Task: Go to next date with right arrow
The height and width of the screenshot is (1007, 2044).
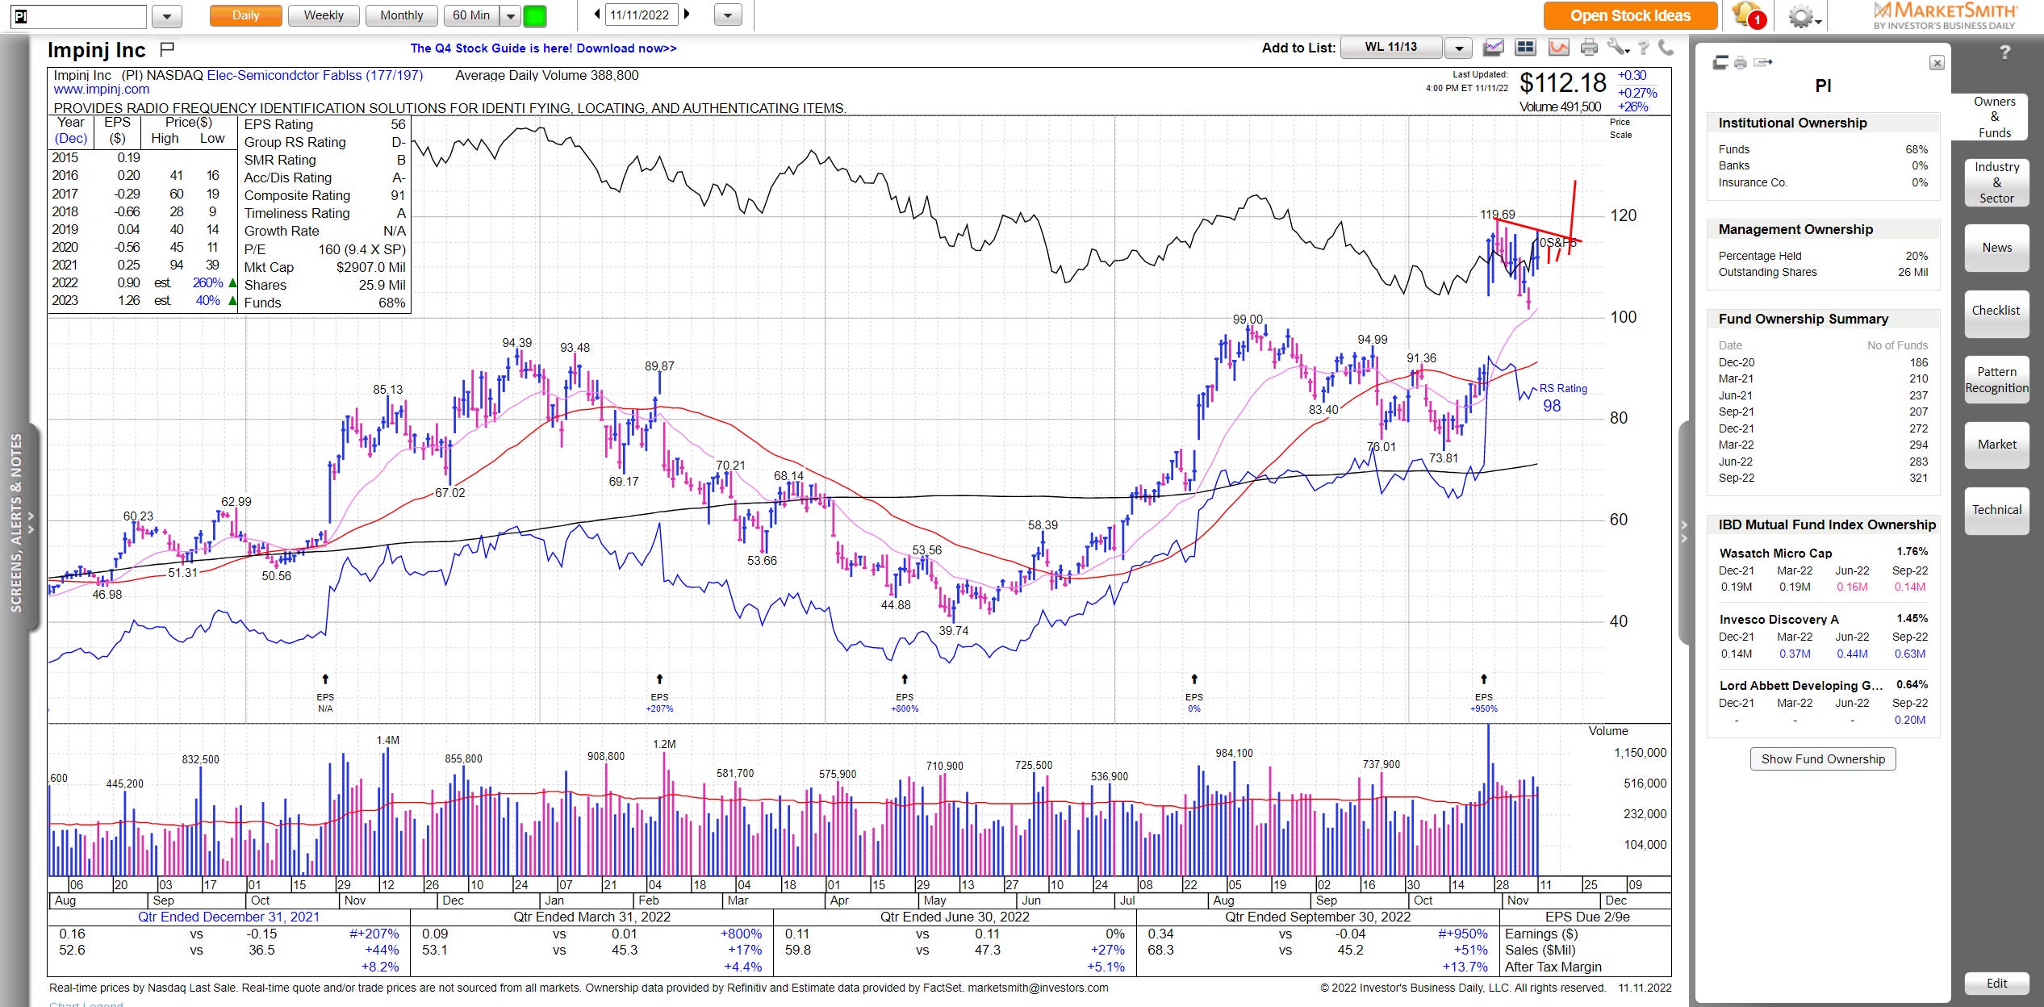Action: click(687, 15)
